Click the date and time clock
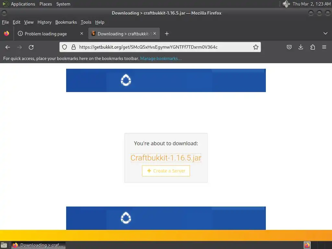The image size is (332, 249). 312,4
